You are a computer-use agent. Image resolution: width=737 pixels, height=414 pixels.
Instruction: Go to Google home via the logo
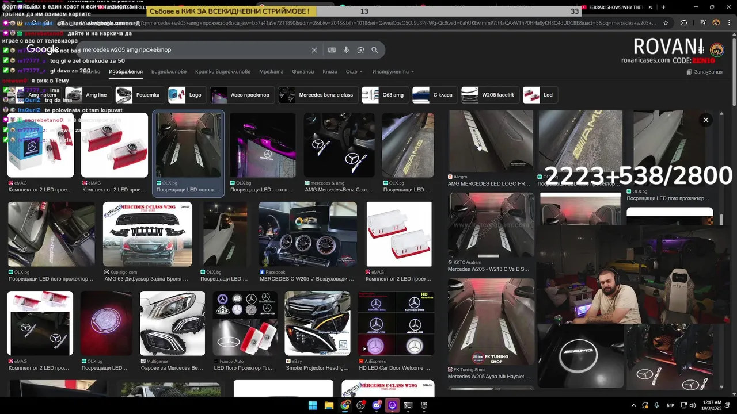click(43, 50)
